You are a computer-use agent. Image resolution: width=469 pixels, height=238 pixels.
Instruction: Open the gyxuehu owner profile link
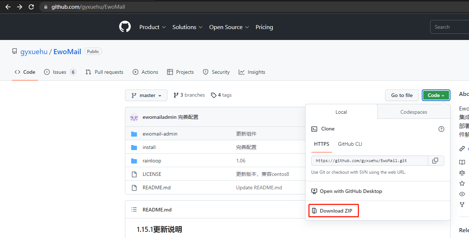[34, 52]
